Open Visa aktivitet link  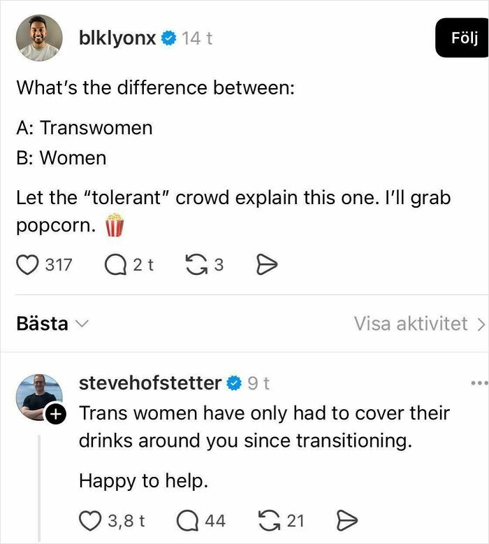pos(418,324)
